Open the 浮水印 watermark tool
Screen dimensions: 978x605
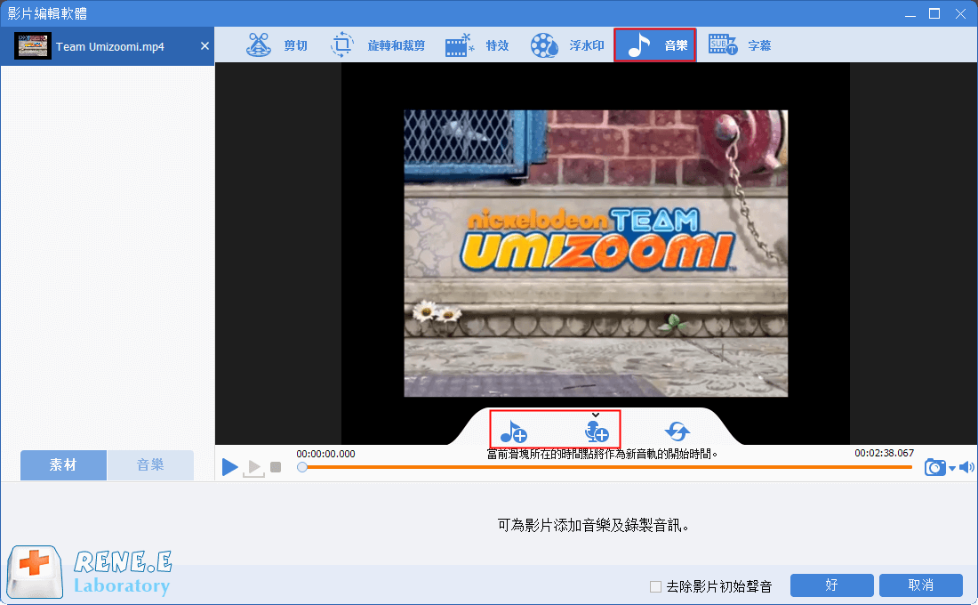tap(567, 45)
